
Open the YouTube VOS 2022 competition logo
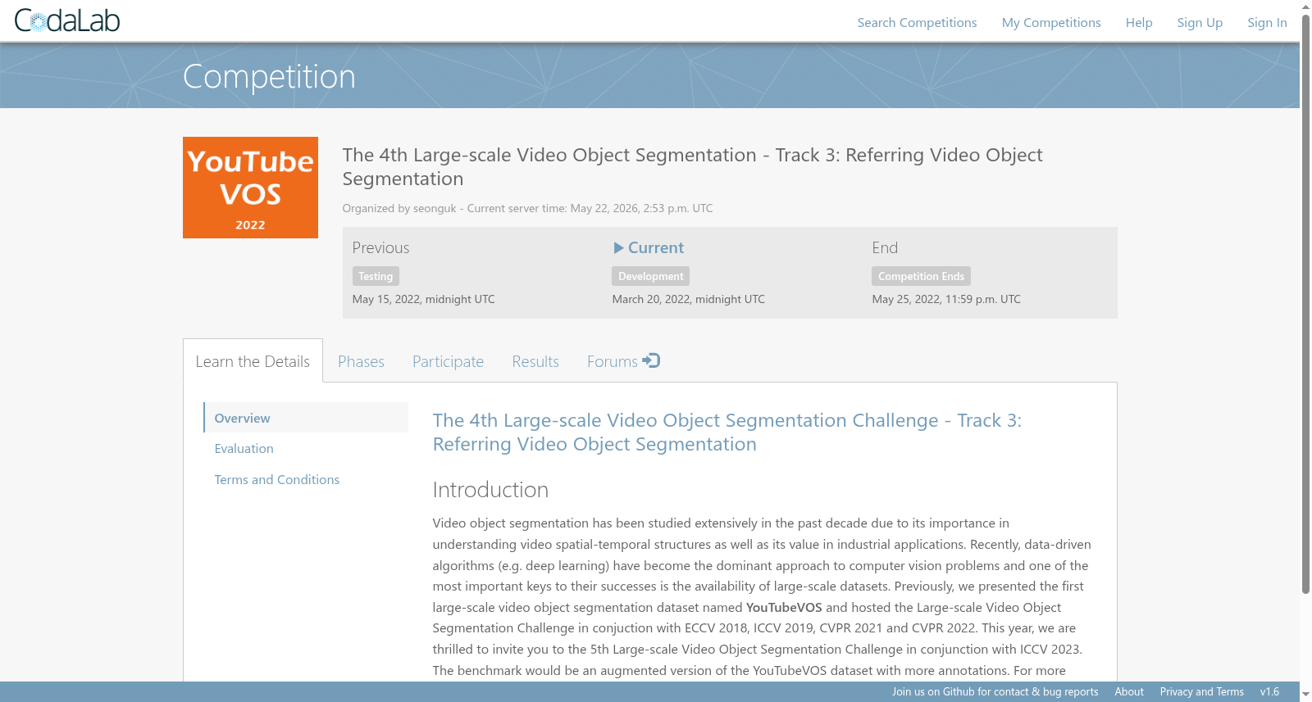pos(250,188)
